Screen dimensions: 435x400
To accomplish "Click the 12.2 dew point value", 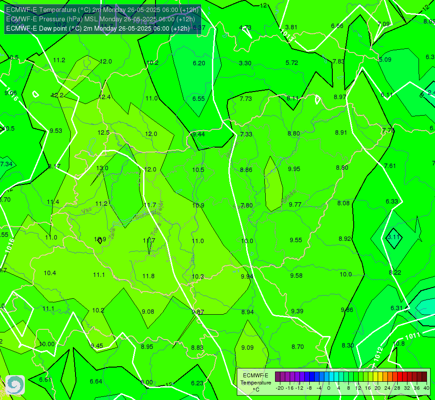I will pyautogui.click(x=57, y=95).
